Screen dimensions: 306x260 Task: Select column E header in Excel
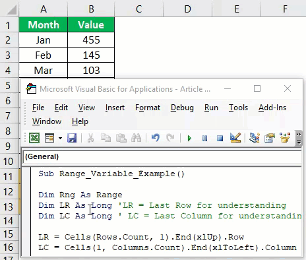tap(237, 9)
